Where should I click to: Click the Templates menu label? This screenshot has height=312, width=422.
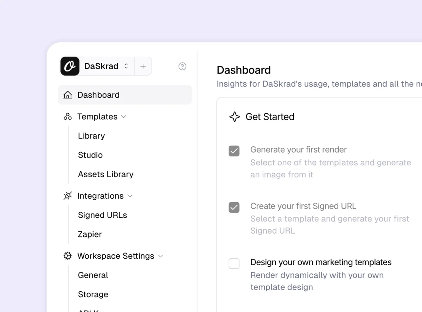point(97,117)
